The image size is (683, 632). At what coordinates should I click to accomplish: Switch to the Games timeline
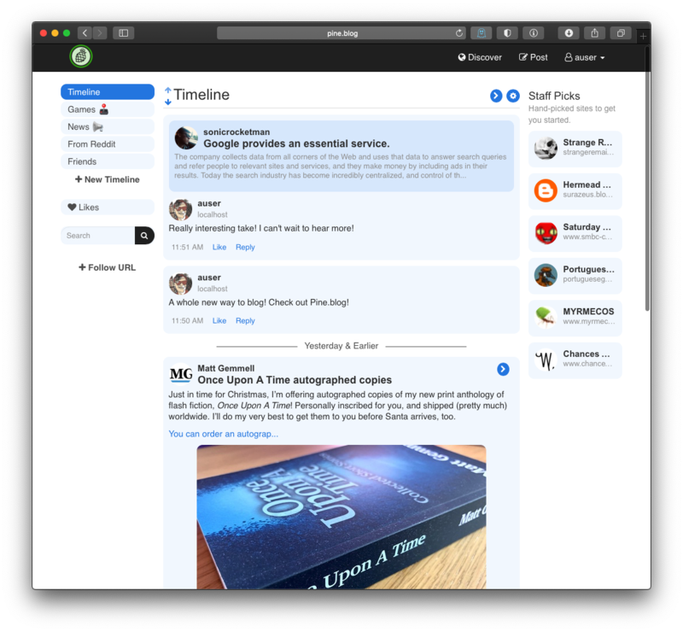(x=108, y=109)
